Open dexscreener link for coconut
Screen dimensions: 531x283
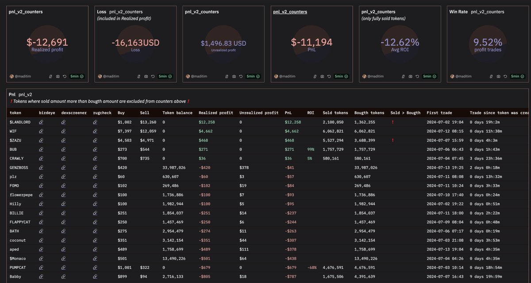click(x=63, y=240)
